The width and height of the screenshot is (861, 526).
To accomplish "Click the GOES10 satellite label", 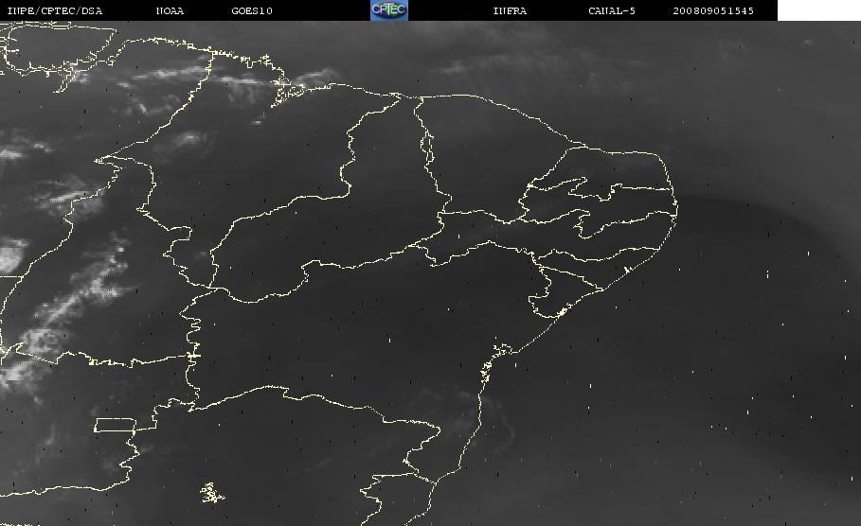I will [252, 10].
